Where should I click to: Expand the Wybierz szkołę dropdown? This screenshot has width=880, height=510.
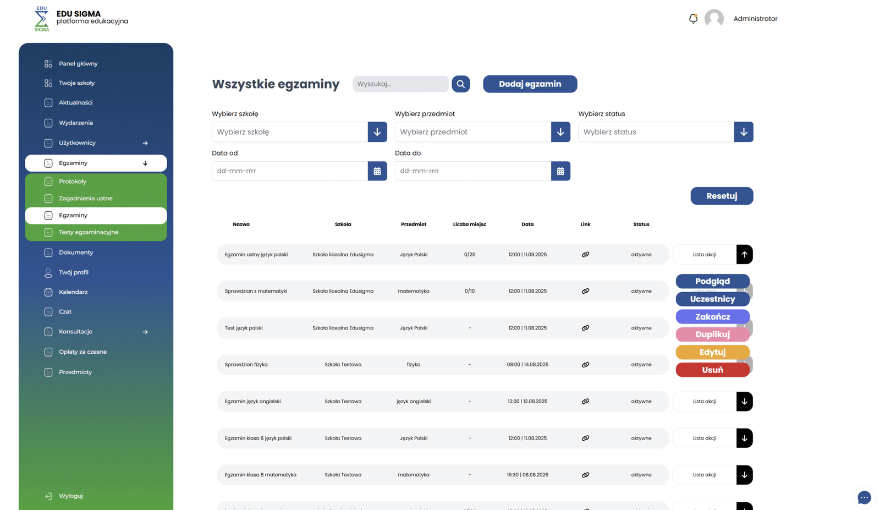(x=377, y=132)
